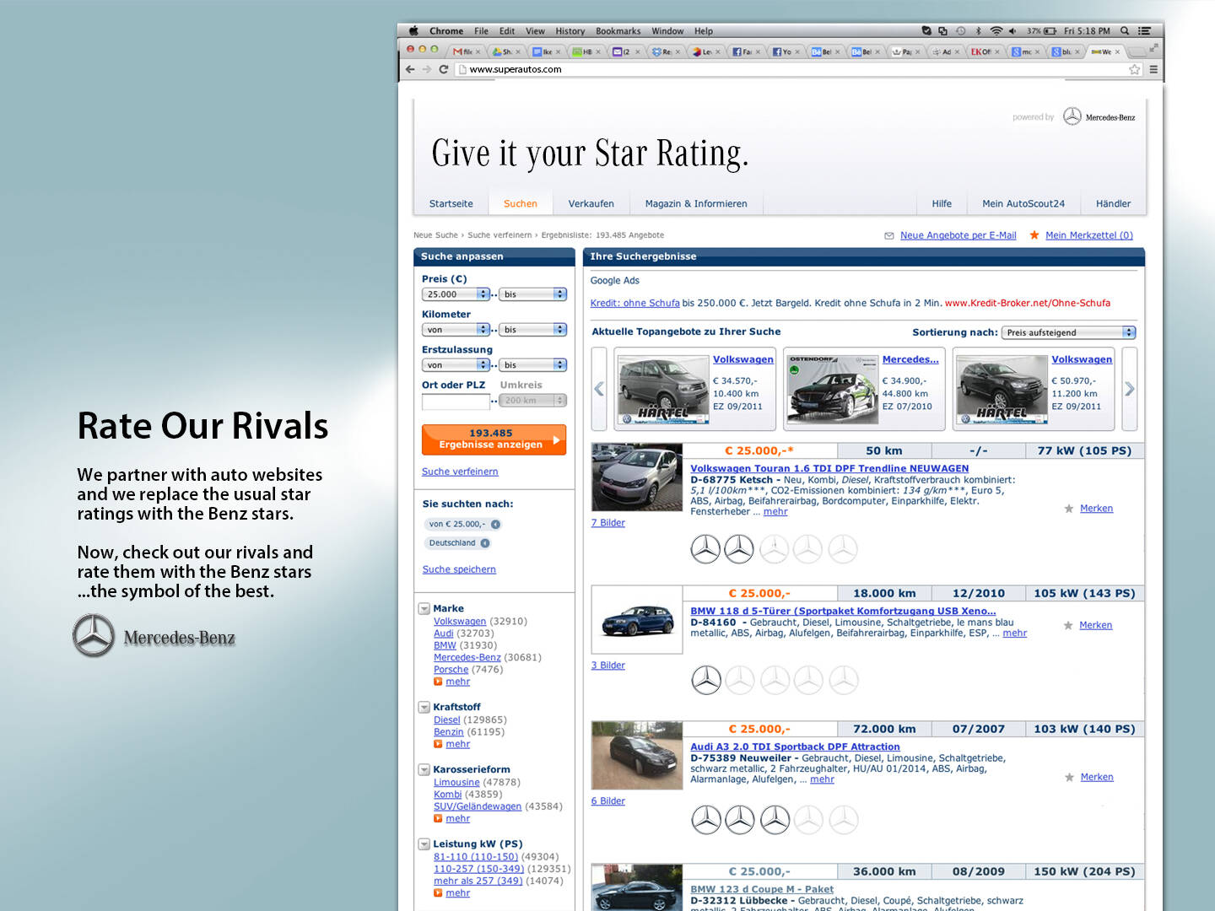Open the Bookmarks menu in Chrome's menu bar
1215x911 pixels.
[618, 31]
